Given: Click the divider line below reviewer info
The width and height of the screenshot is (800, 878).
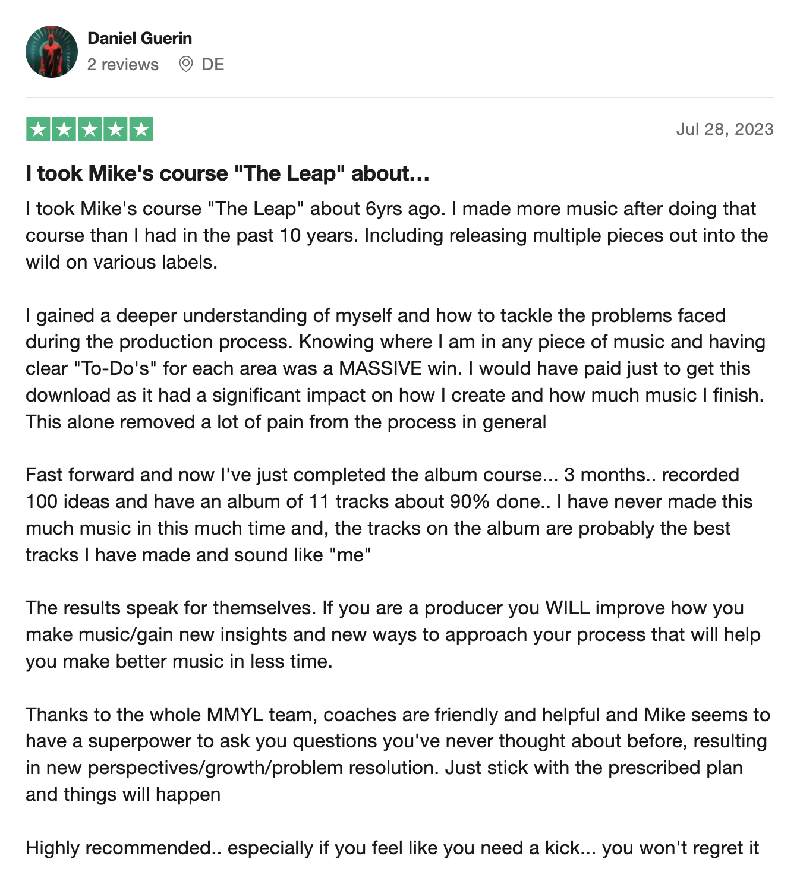Looking at the screenshot, I should 399,97.
